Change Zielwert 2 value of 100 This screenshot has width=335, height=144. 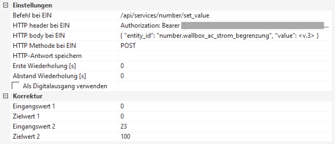pos(224,137)
